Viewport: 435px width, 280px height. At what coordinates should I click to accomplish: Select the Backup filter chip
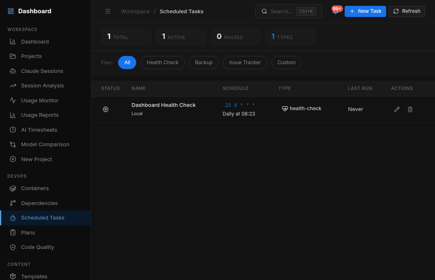pos(203,62)
